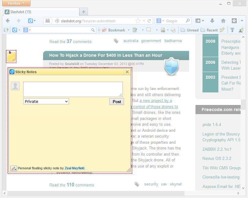248x198 pixels.
Task: Click the site identity icon in address bar
Action: (x=57, y=21)
